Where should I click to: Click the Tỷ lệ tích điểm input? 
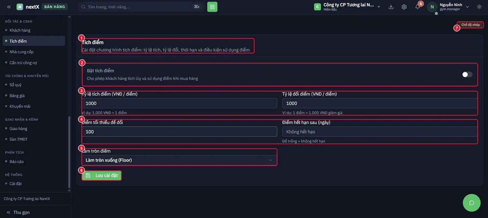[179, 103]
